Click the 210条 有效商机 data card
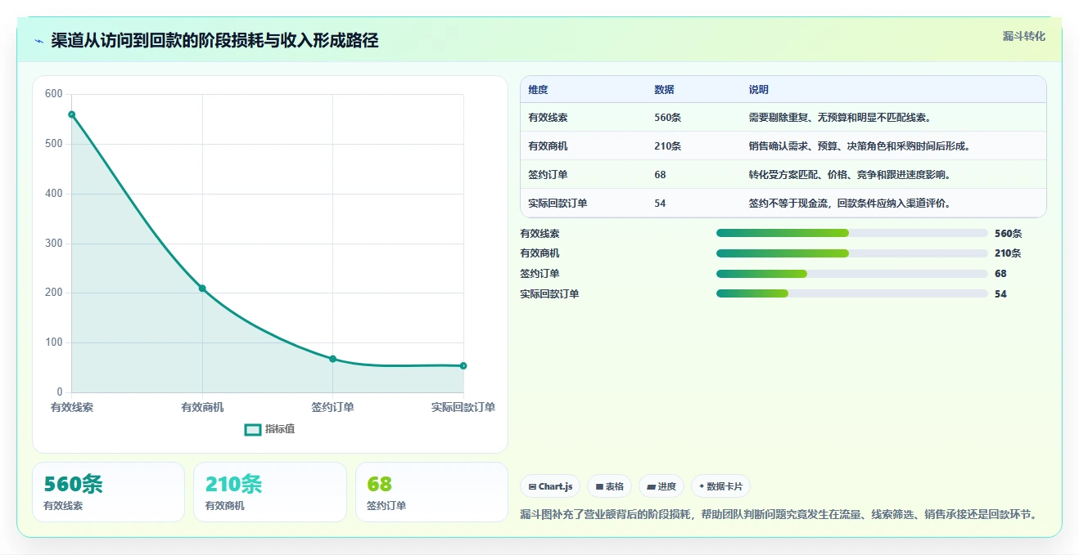1079x555 pixels. [x=270, y=492]
